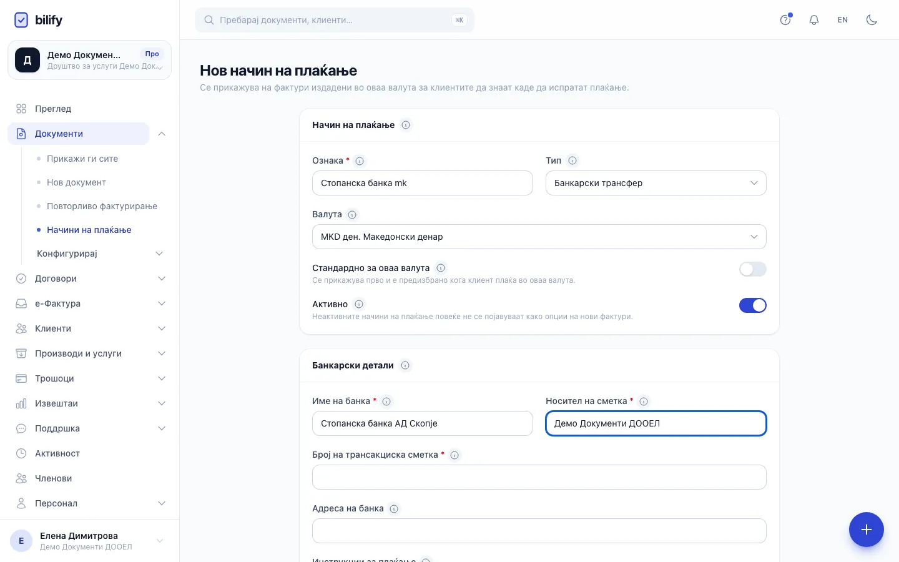Open the Тип dropdown Банкарски трансфер
The width and height of the screenshot is (899, 562).
click(x=656, y=183)
